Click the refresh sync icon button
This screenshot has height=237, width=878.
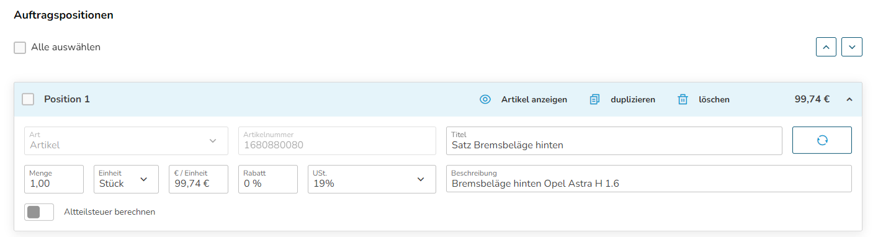pos(822,140)
